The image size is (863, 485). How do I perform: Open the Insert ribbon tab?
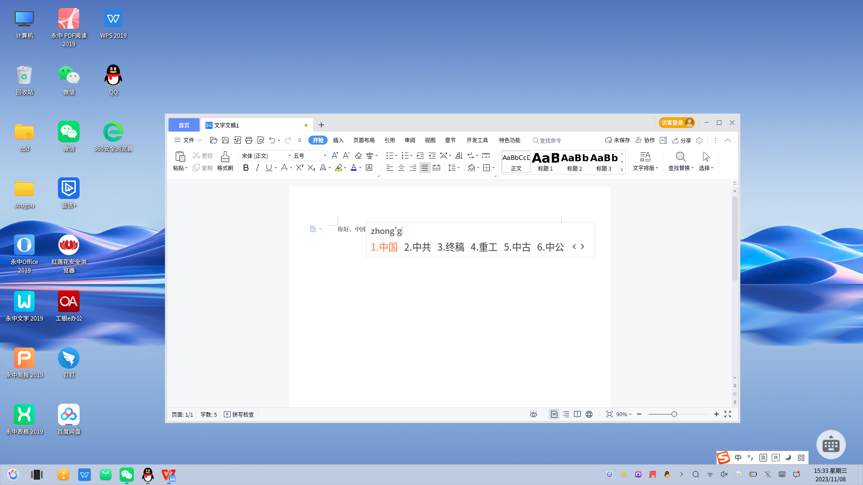[x=338, y=140]
